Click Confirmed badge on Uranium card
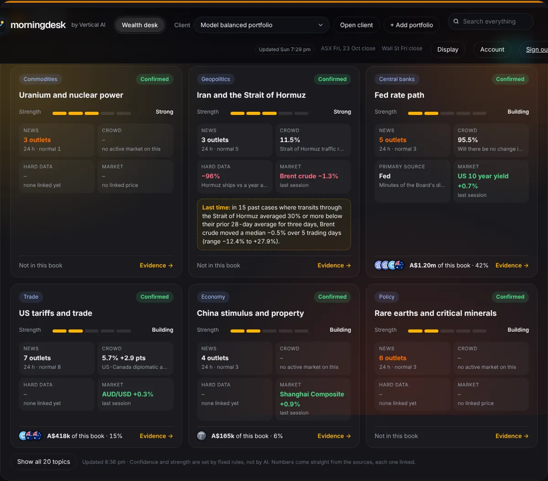Viewport: 548px width, 481px height. [x=154, y=79]
